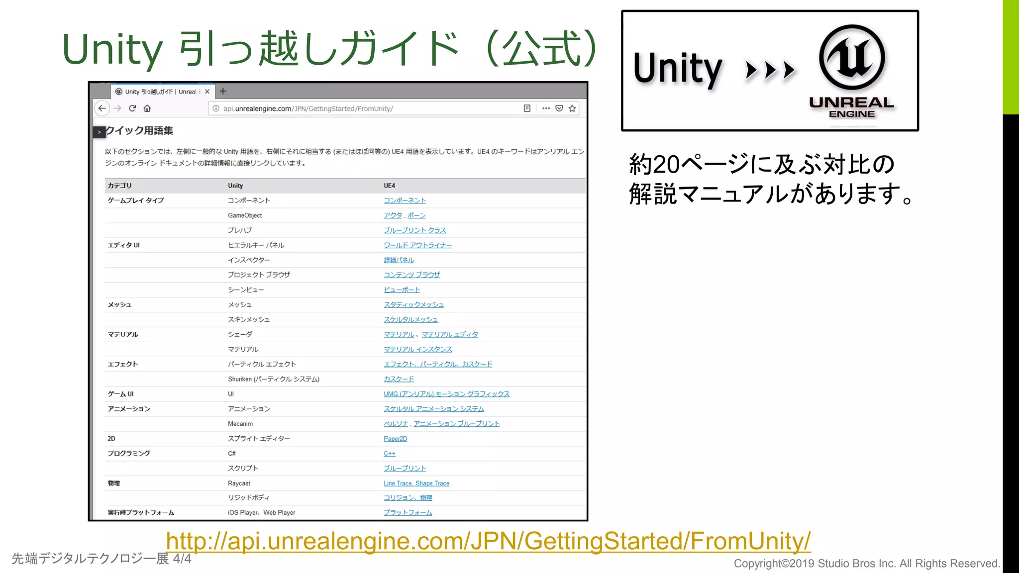Open the コンテンツ ブラウザ link
This screenshot has width=1019, height=573.
pyautogui.click(x=411, y=275)
